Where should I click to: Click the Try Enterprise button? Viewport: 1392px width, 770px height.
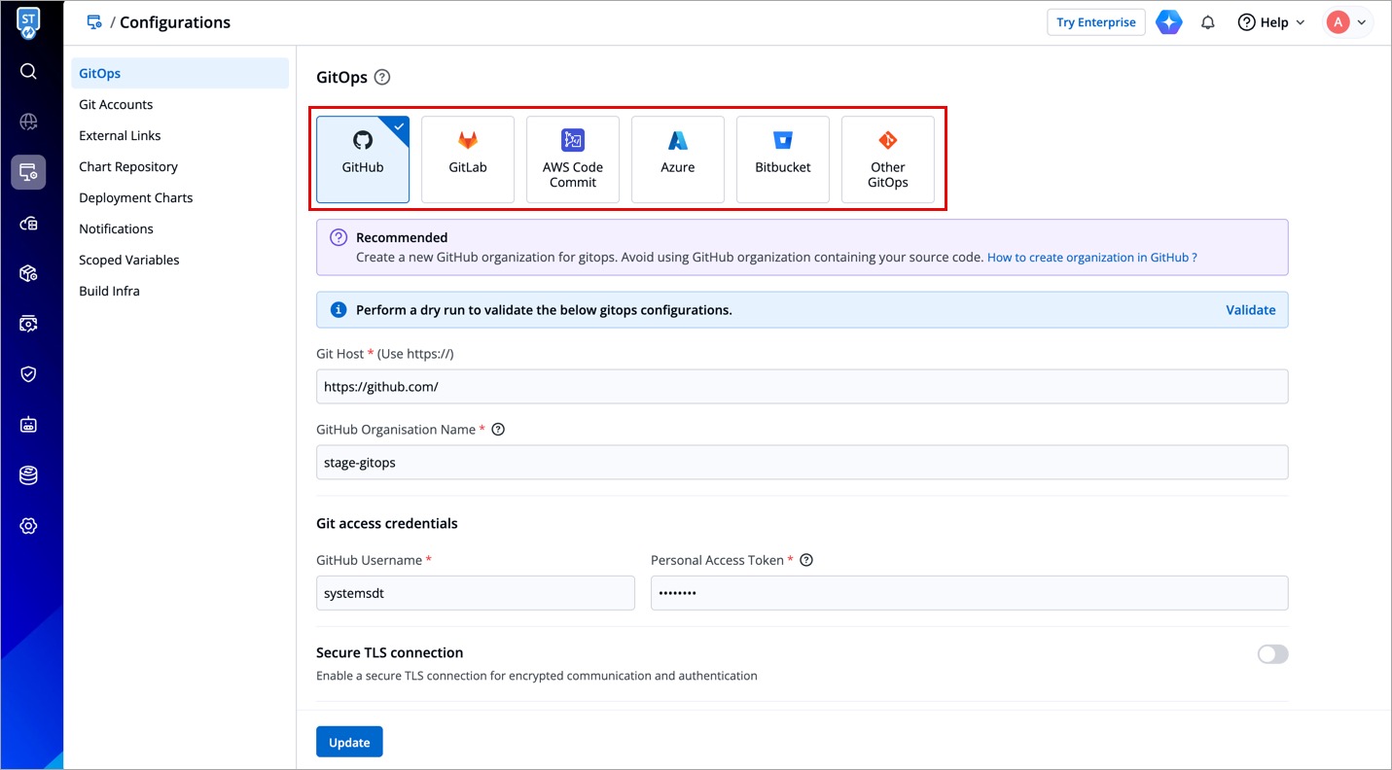1095,22
